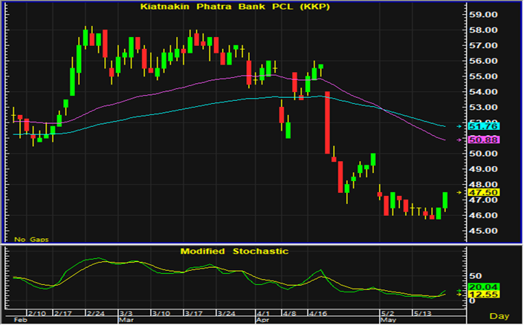The height and width of the screenshot is (325, 524).
Task: Click the large red candle falling from 54 to 50
Action: pyautogui.click(x=328, y=122)
